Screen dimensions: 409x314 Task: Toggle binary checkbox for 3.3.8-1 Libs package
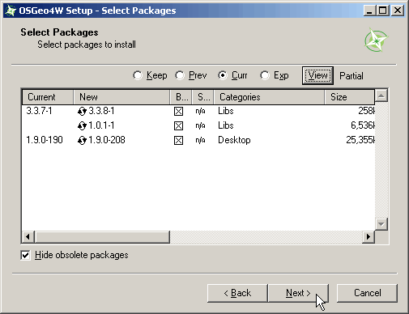tap(178, 111)
